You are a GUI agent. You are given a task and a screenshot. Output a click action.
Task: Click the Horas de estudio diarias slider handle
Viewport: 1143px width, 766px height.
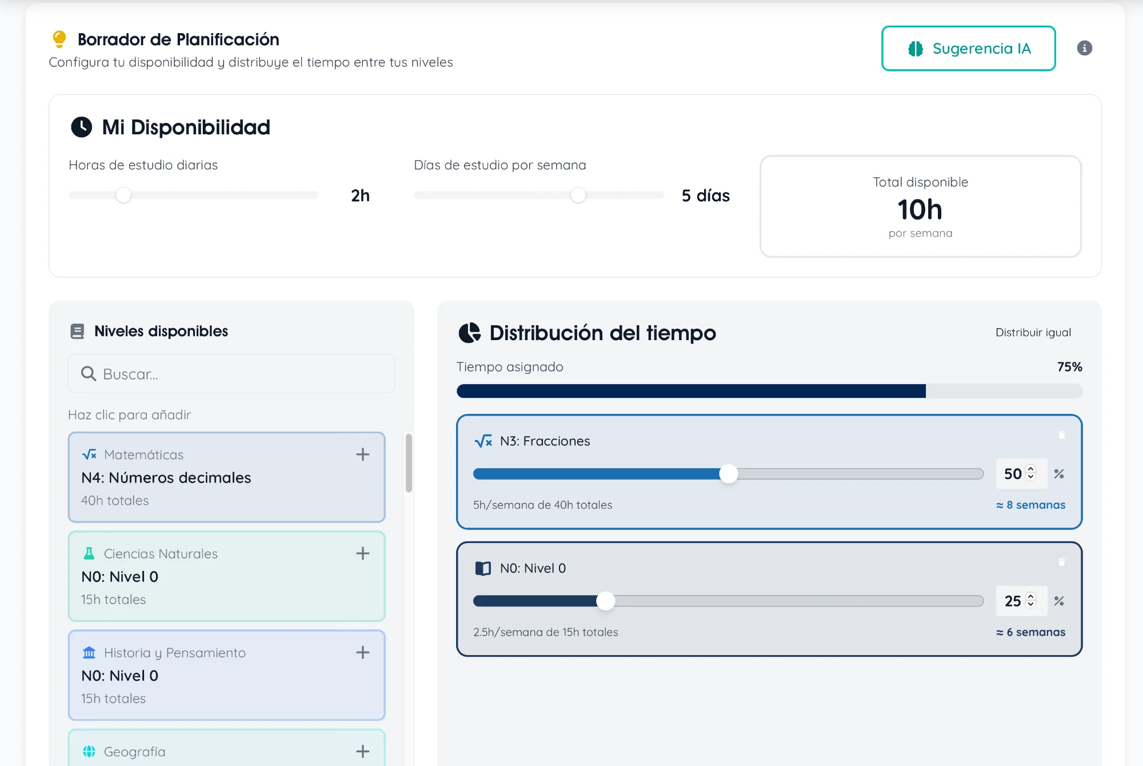click(123, 195)
